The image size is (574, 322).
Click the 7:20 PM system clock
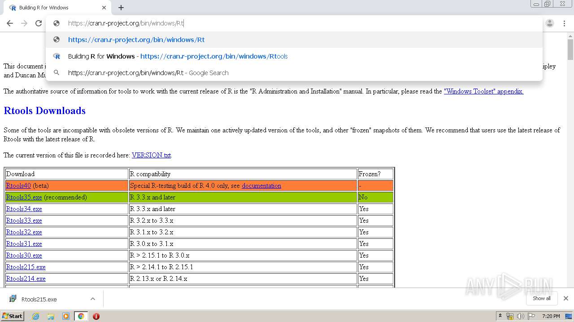coord(551,316)
